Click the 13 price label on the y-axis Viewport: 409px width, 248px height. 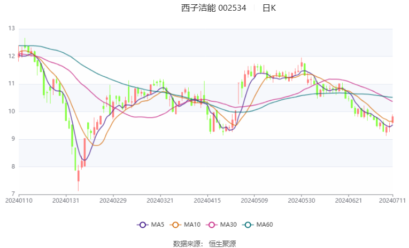coord(11,29)
